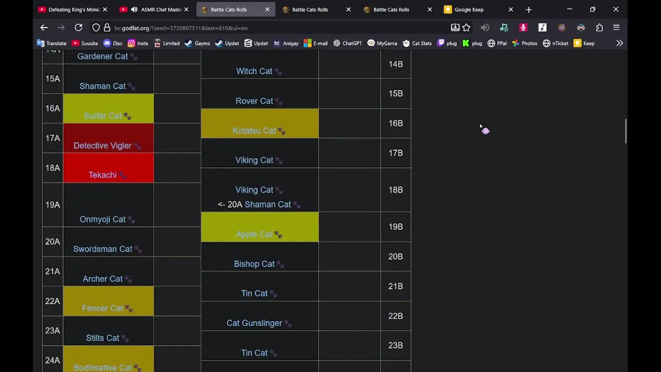Open the tracking protection shield icon
The height and width of the screenshot is (372, 661).
pos(96,28)
